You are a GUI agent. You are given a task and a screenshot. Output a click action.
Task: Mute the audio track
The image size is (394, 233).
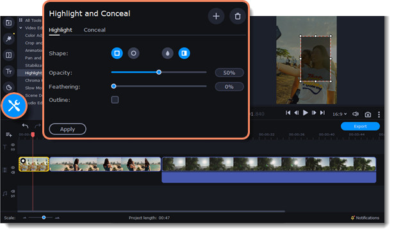(x=13, y=191)
